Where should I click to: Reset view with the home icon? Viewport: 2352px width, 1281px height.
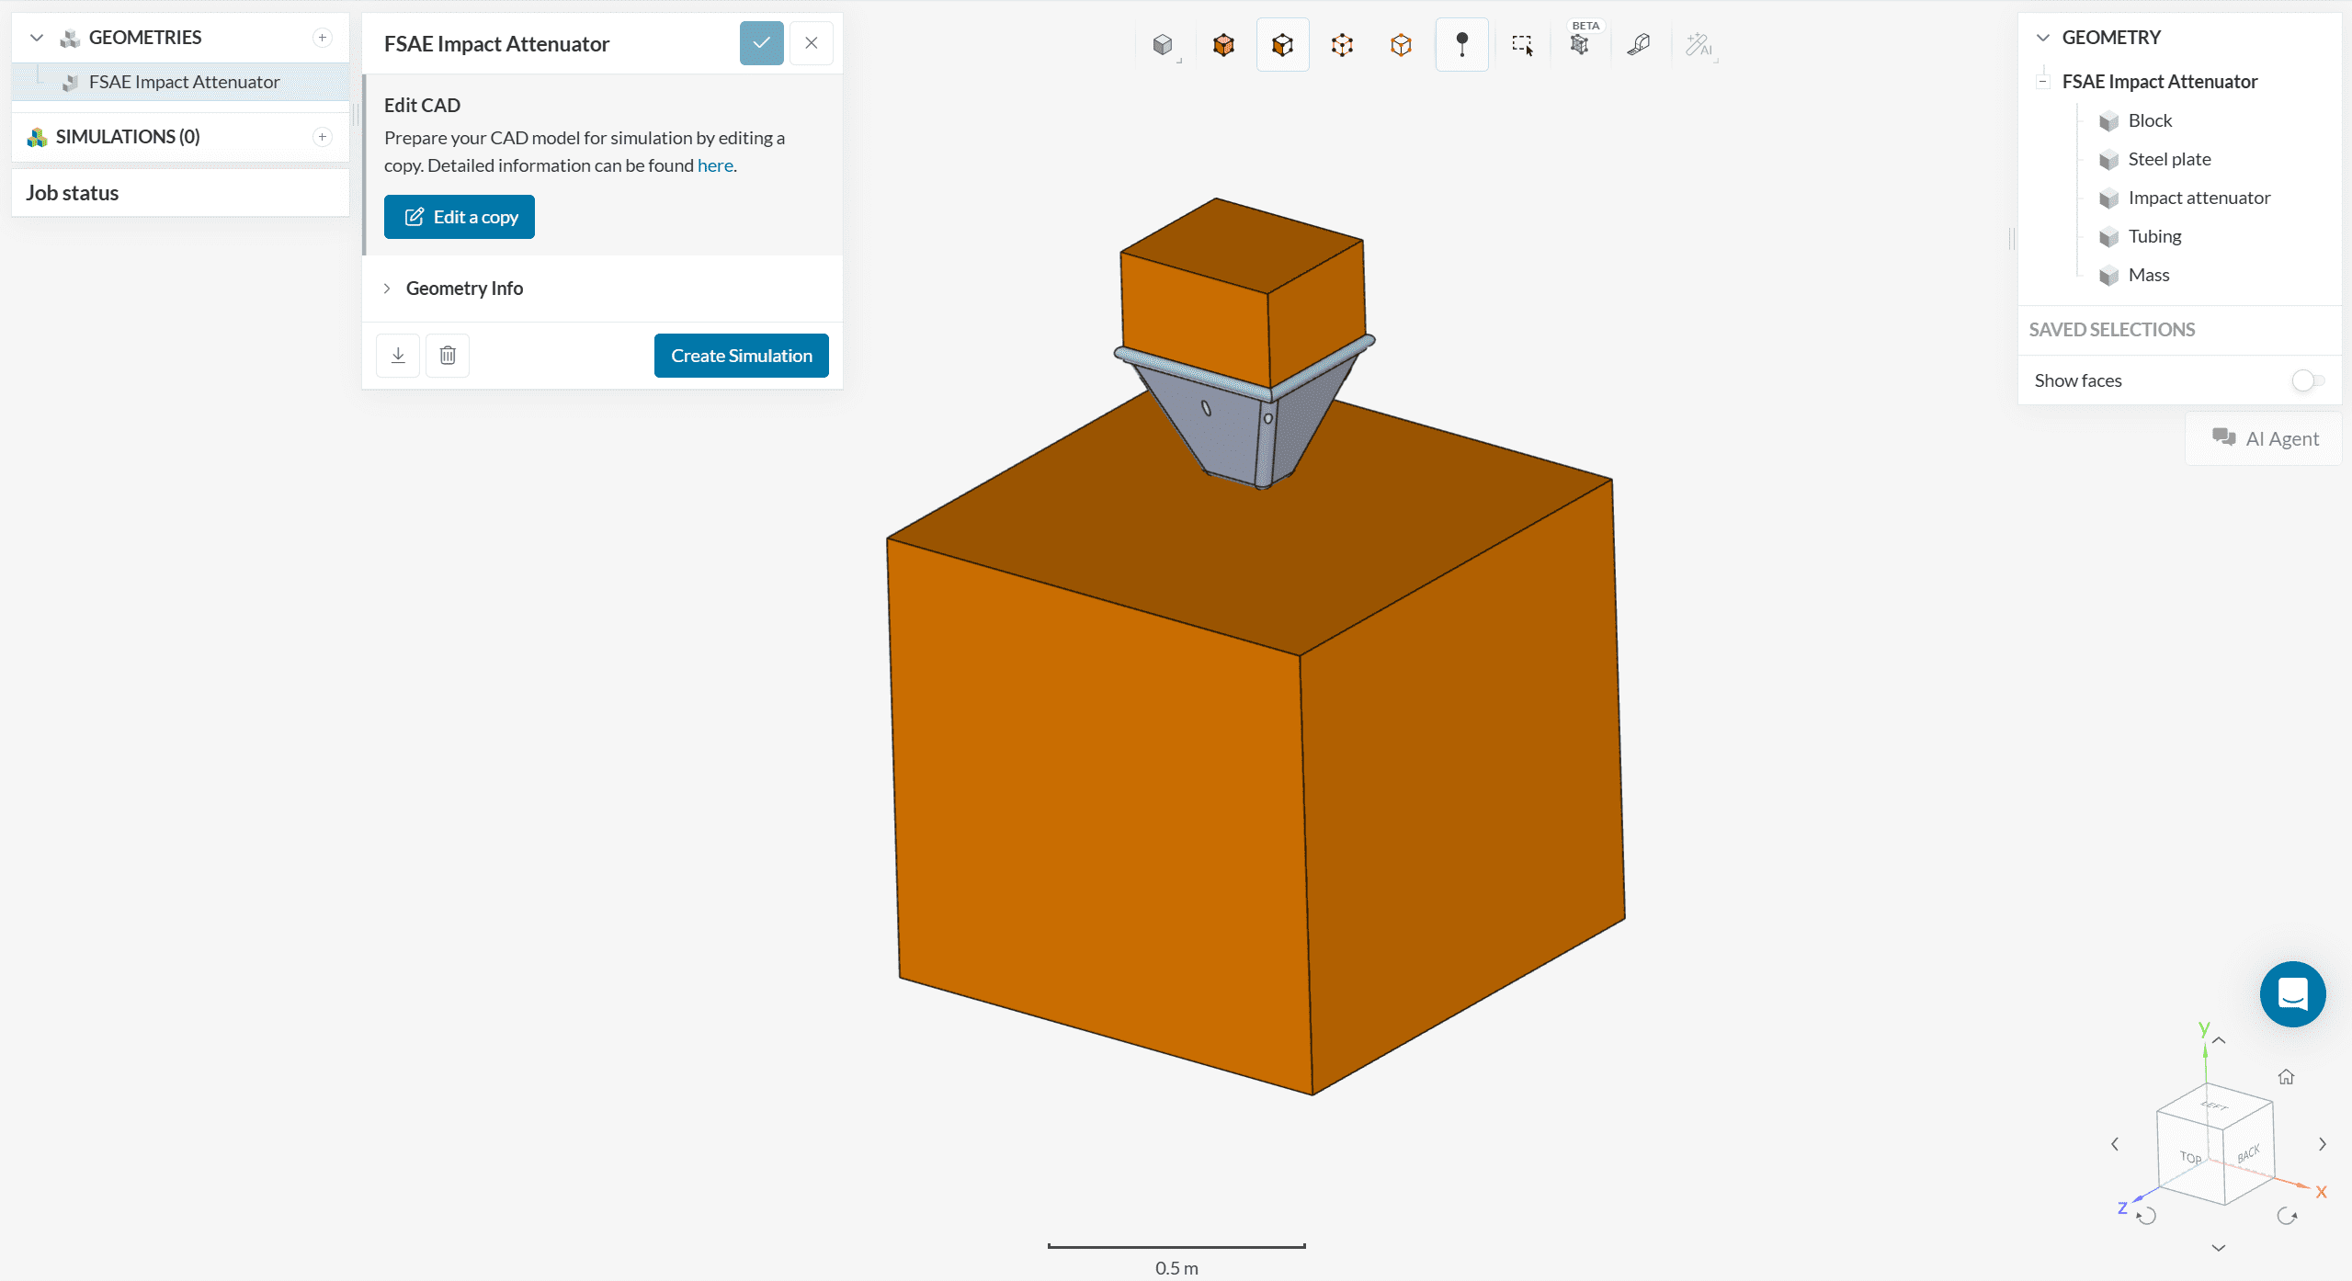pos(2286,1076)
